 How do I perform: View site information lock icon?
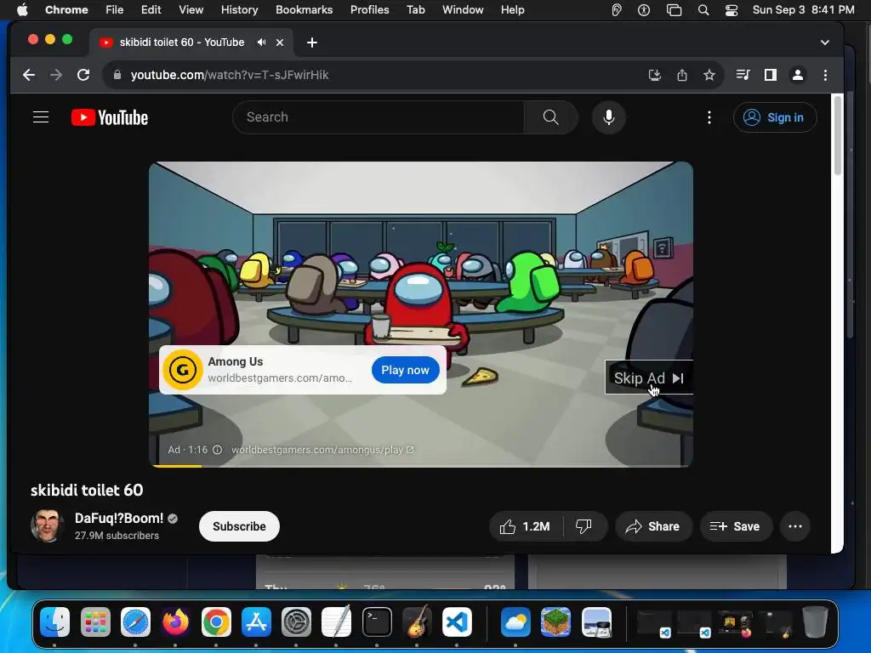click(117, 75)
